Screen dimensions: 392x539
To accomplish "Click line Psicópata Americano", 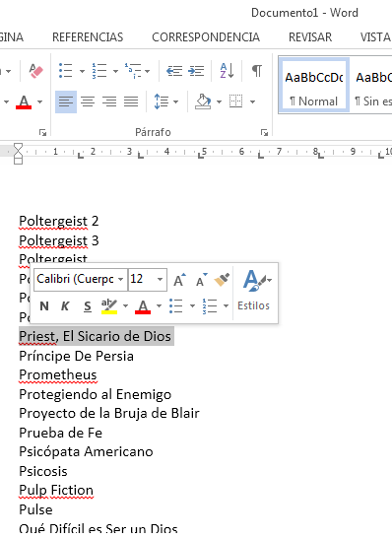I will point(86,451).
